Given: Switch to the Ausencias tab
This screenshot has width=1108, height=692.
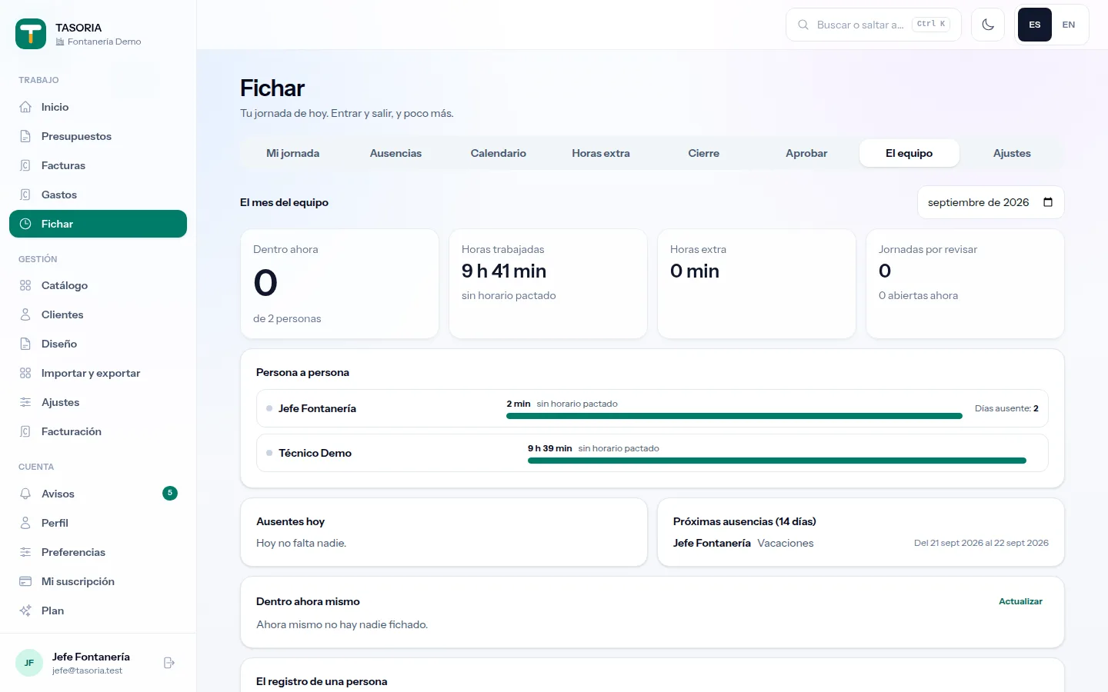Looking at the screenshot, I should point(395,153).
